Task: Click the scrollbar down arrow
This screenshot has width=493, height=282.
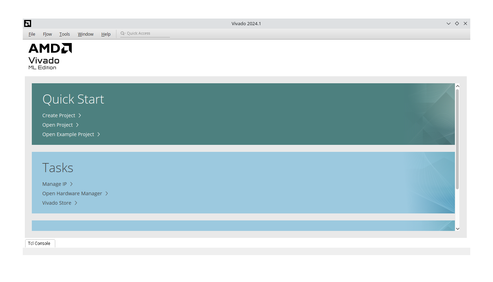Action: tap(458, 228)
